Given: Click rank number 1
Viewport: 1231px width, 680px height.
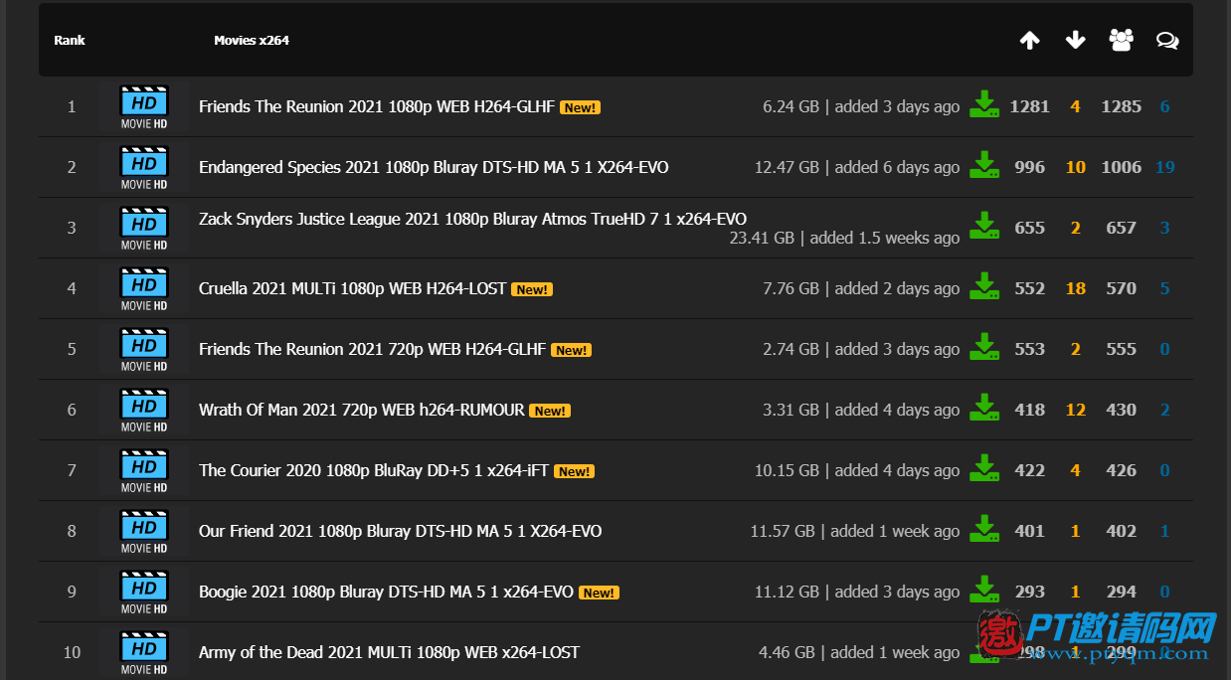Looking at the screenshot, I should 72,106.
